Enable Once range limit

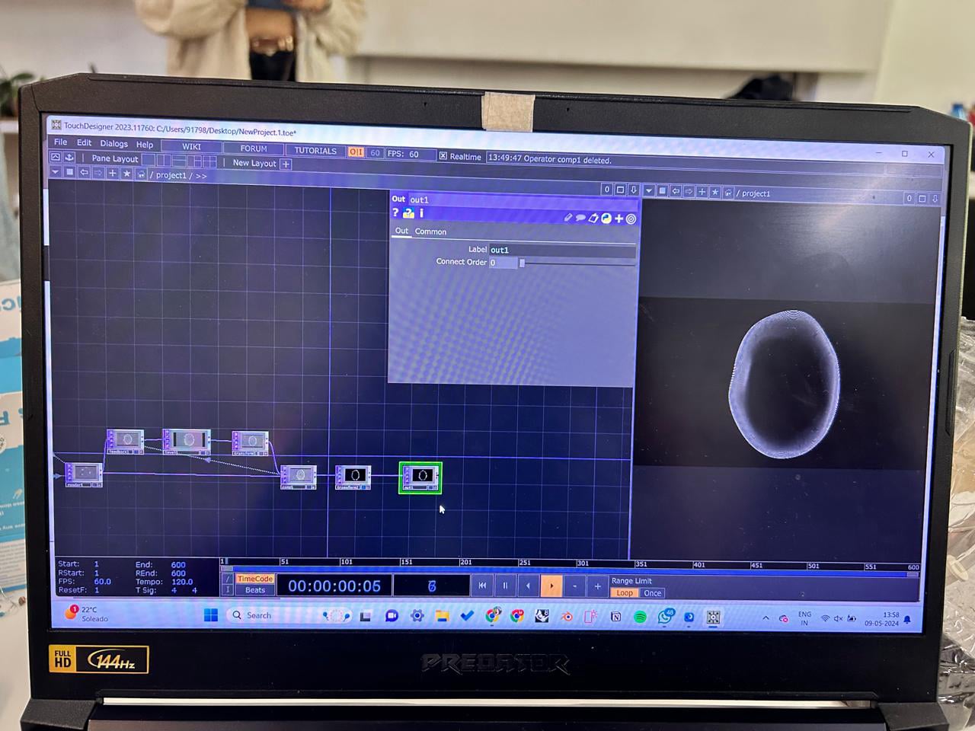652,593
